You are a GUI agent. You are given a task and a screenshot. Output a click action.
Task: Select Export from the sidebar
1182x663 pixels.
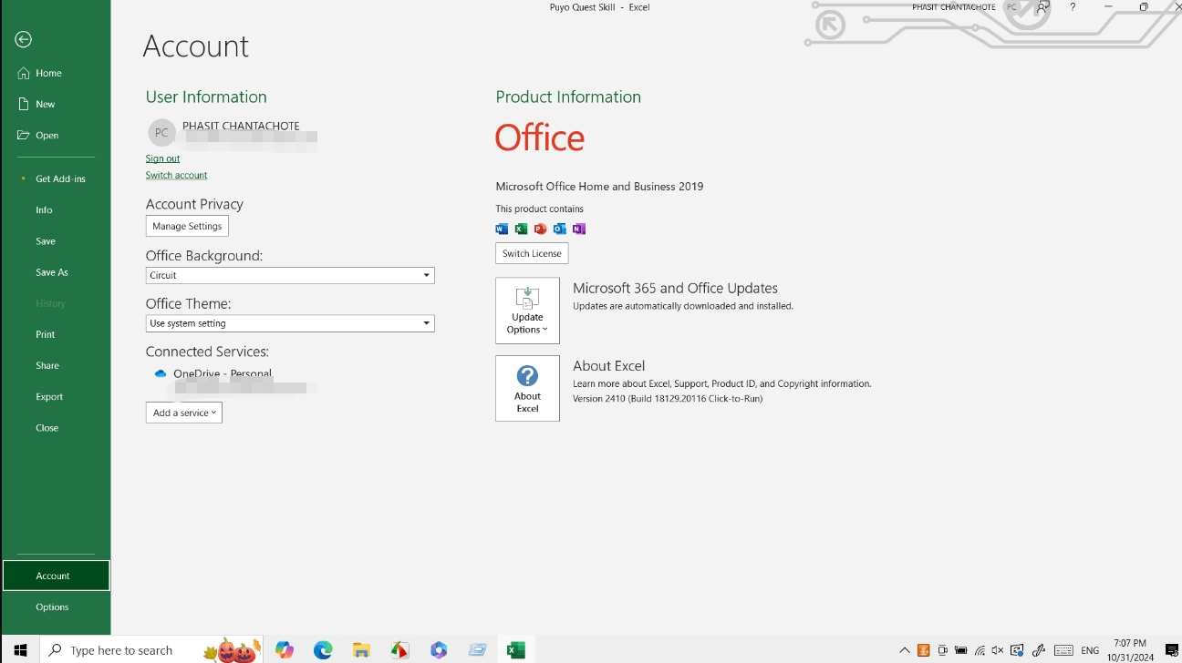(49, 396)
